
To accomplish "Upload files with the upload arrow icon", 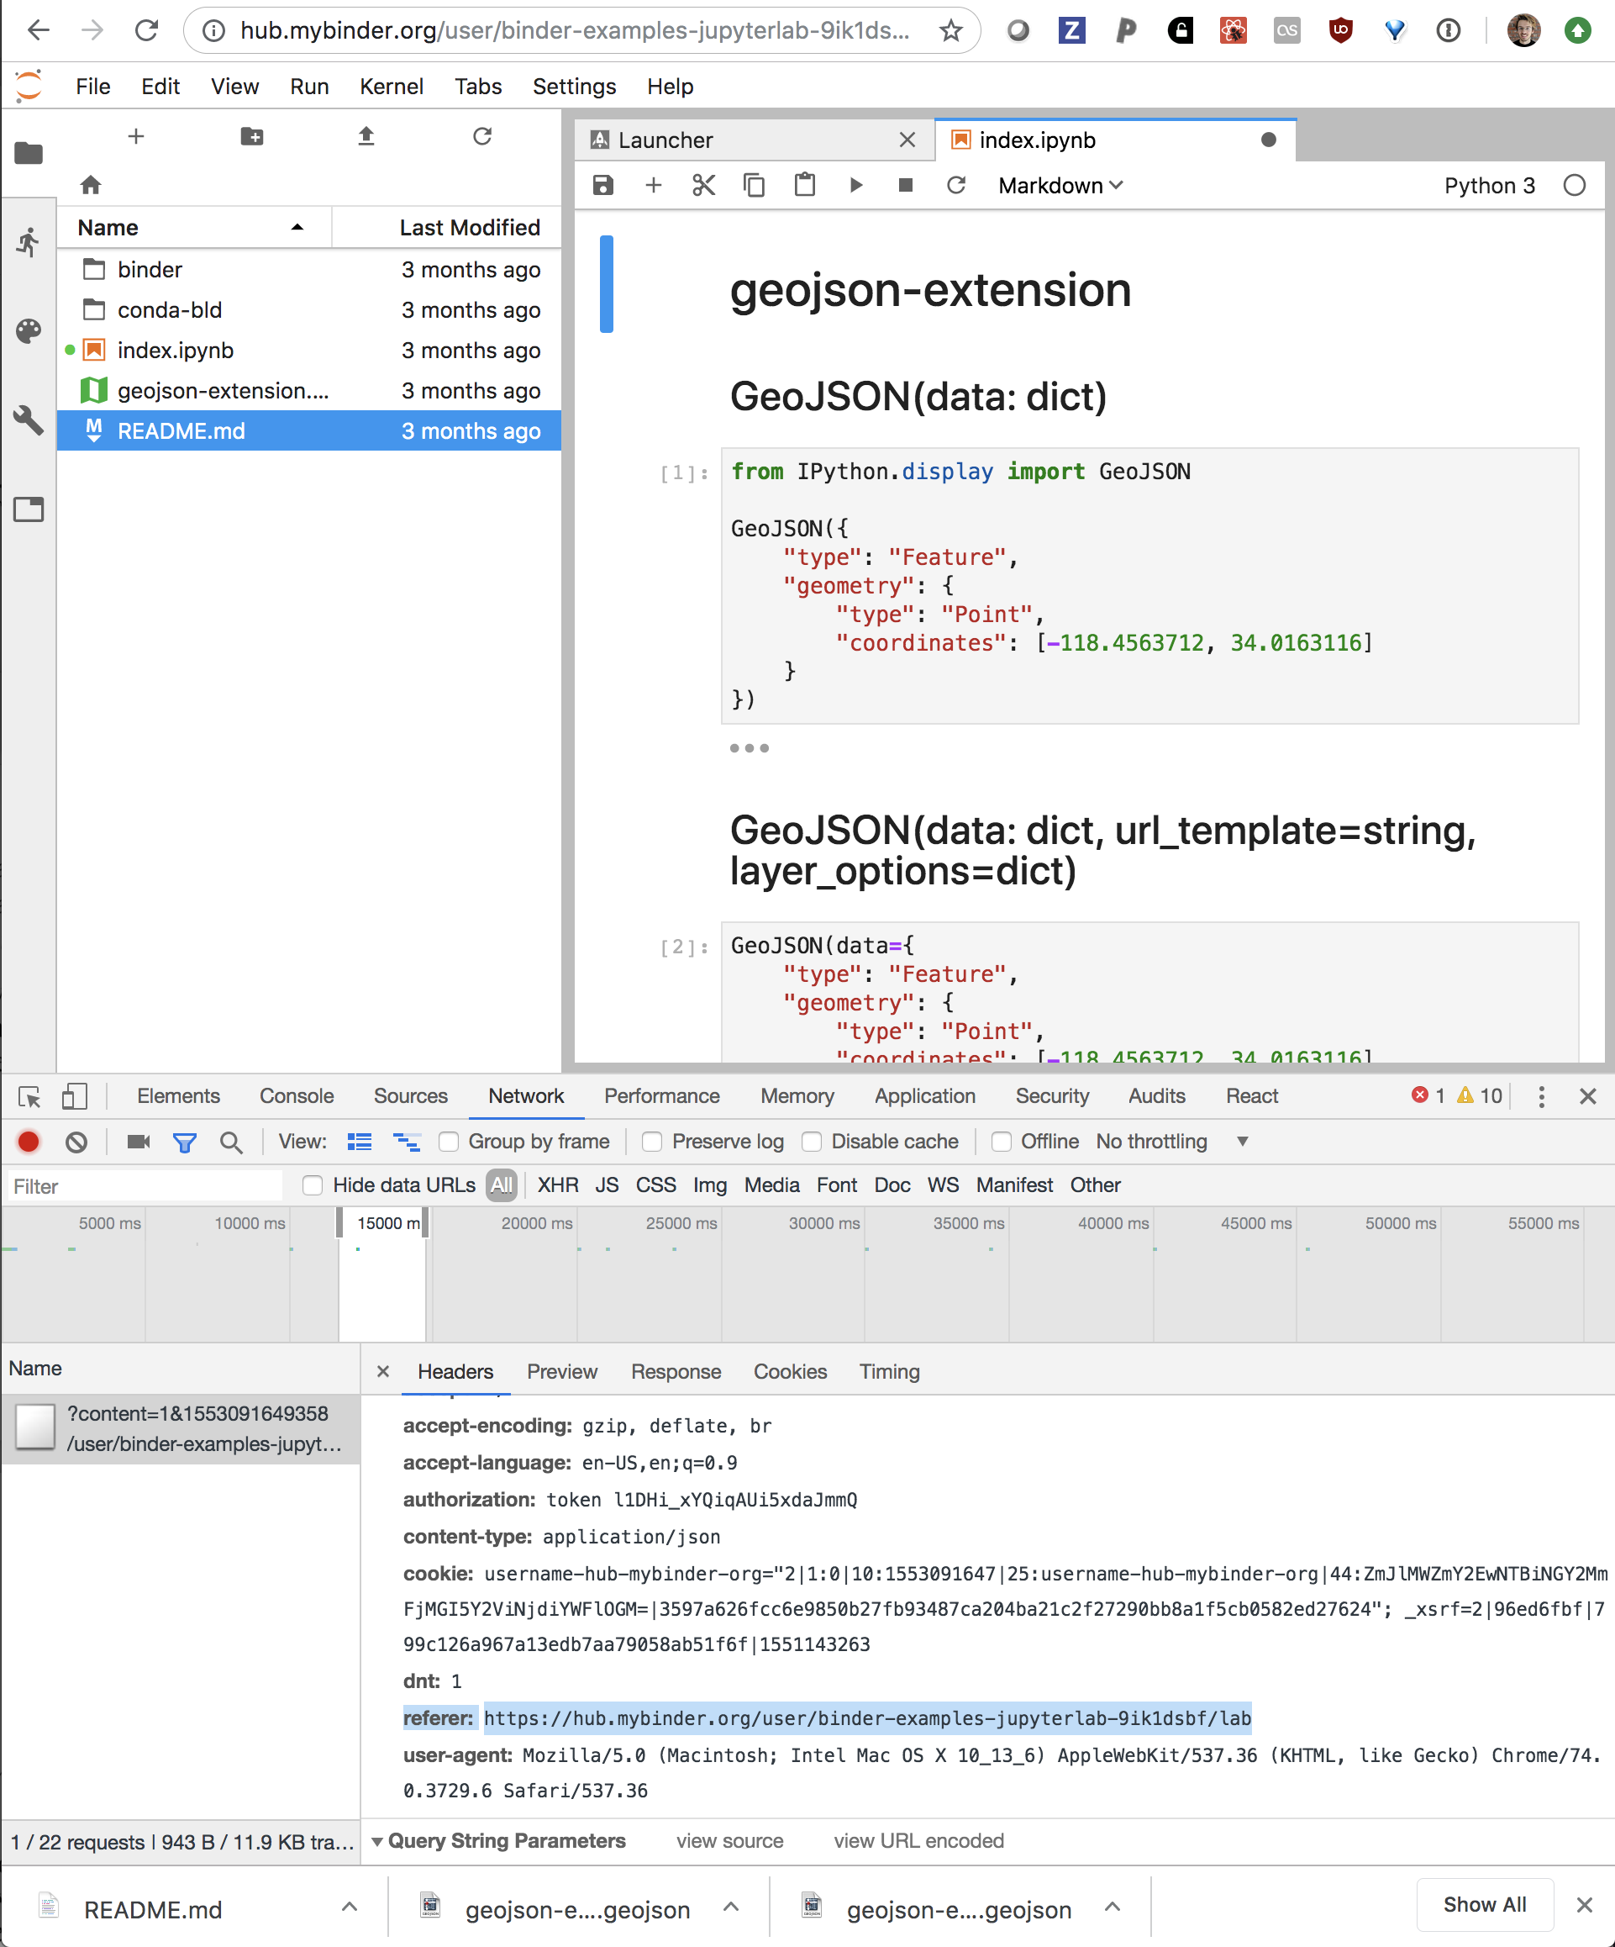I will [x=366, y=136].
